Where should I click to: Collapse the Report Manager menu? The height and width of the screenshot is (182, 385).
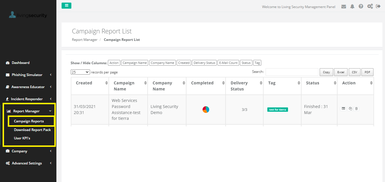click(28, 111)
